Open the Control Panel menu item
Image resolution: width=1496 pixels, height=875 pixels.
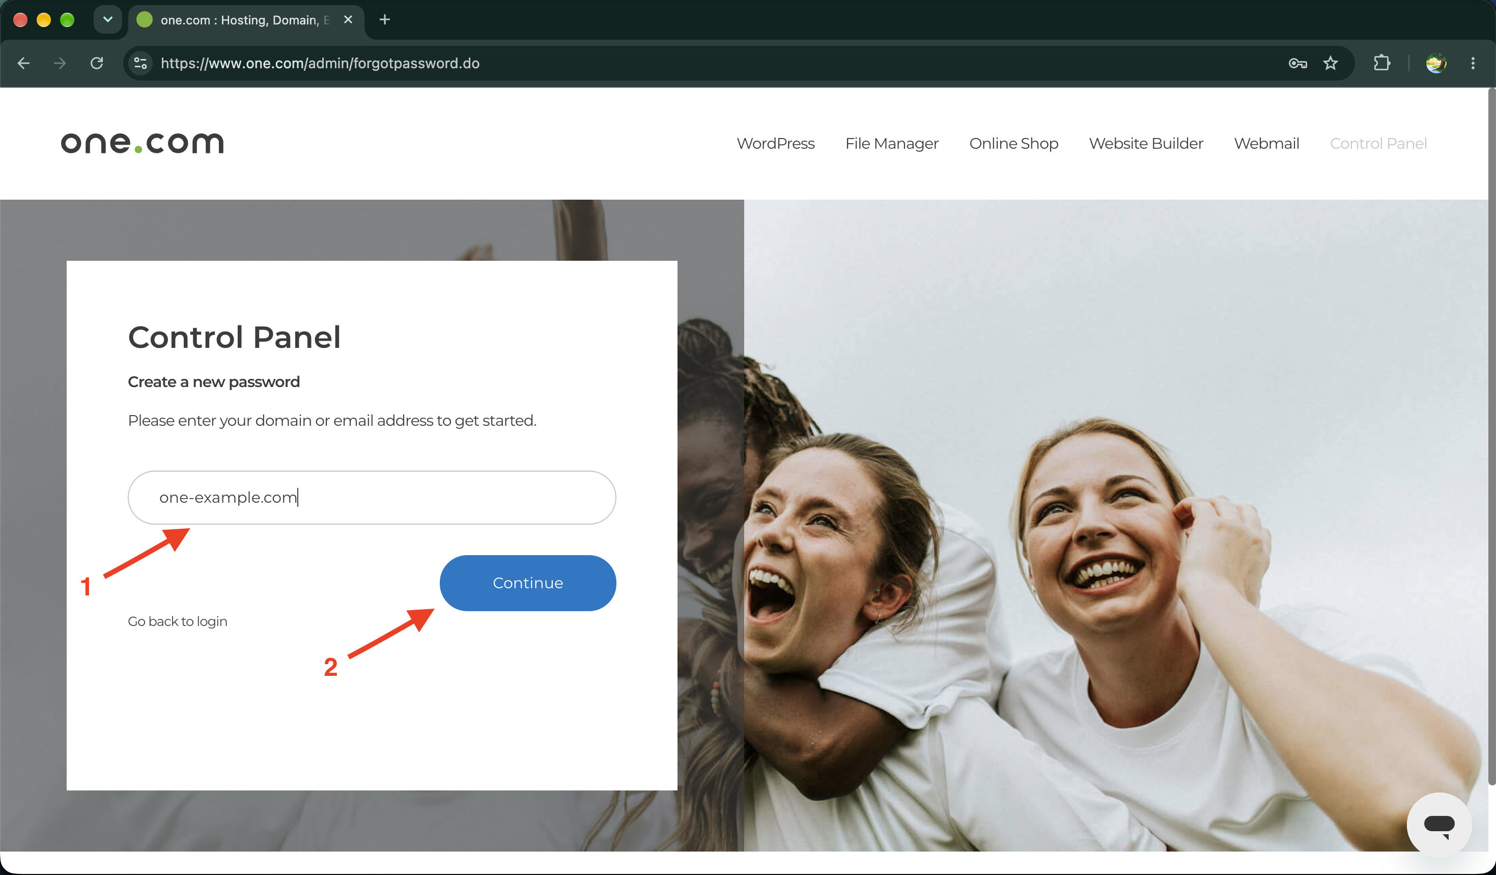tap(1378, 143)
